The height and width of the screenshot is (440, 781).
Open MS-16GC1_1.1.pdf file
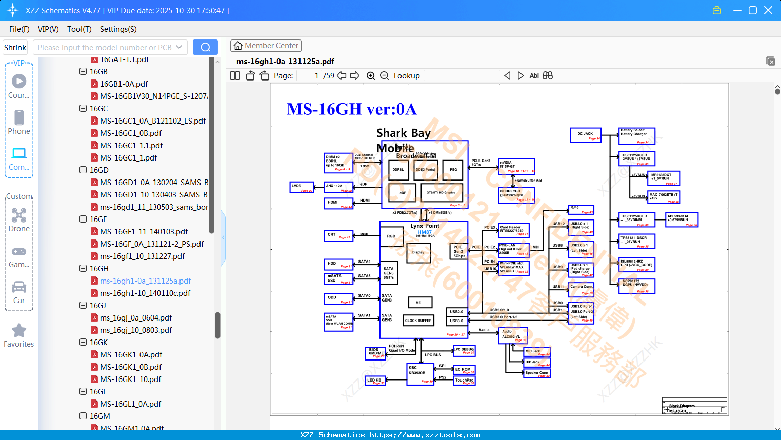[131, 146]
